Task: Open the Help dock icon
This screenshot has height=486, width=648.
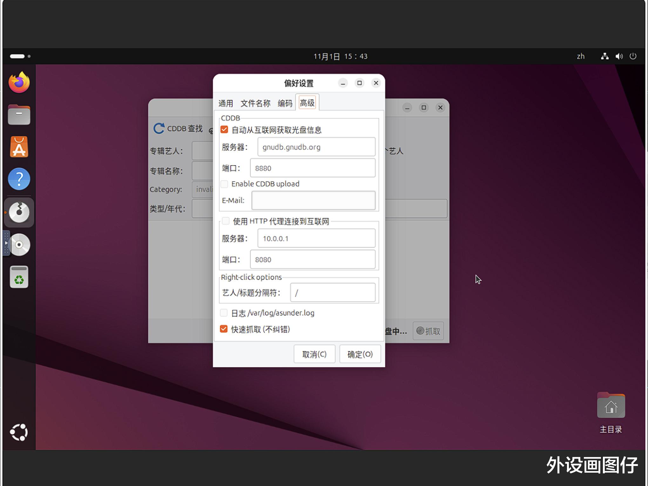Action: (x=19, y=179)
